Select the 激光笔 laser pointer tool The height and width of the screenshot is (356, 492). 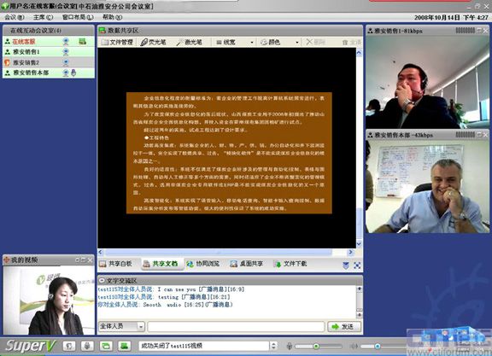(x=190, y=42)
